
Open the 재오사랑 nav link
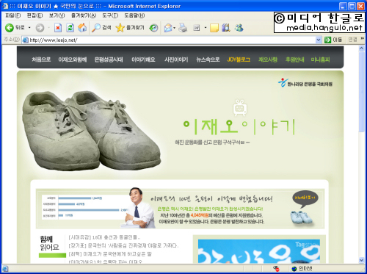pos(268,60)
